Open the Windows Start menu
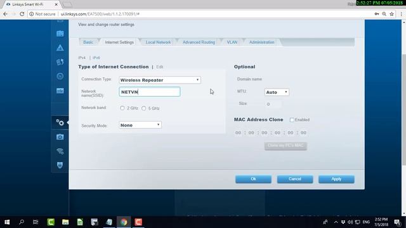Screen dimensions: 406x228 (x=7, y=222)
